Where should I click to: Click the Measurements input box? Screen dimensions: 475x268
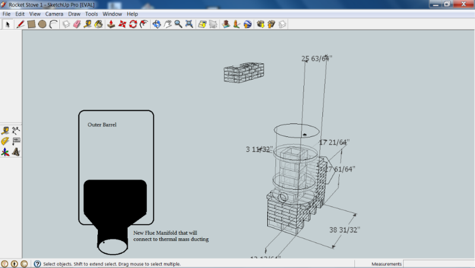(438, 264)
